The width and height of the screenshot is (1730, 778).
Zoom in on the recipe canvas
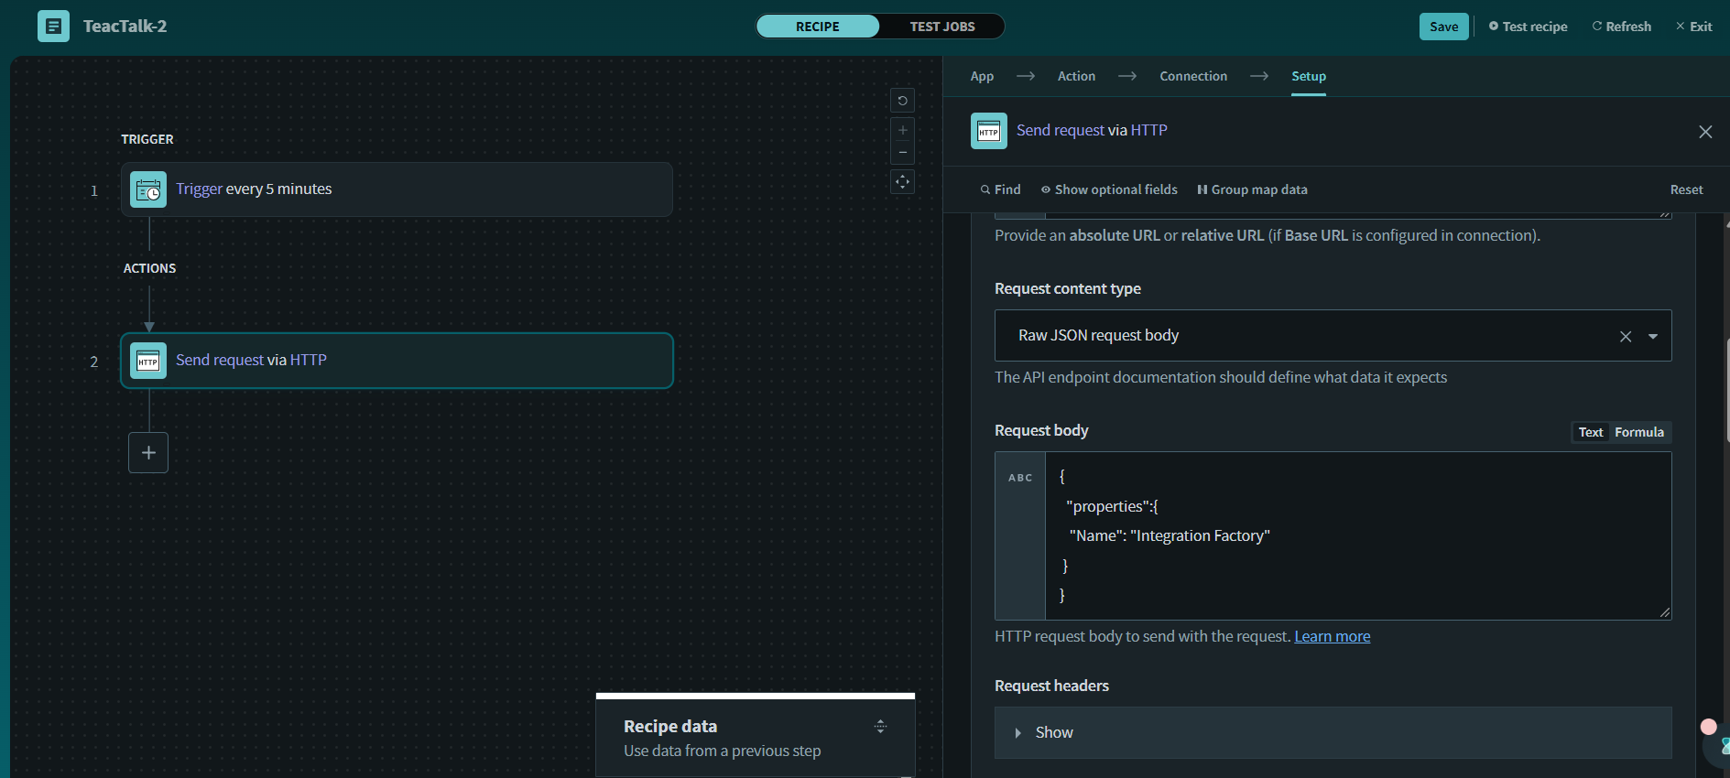coord(902,130)
